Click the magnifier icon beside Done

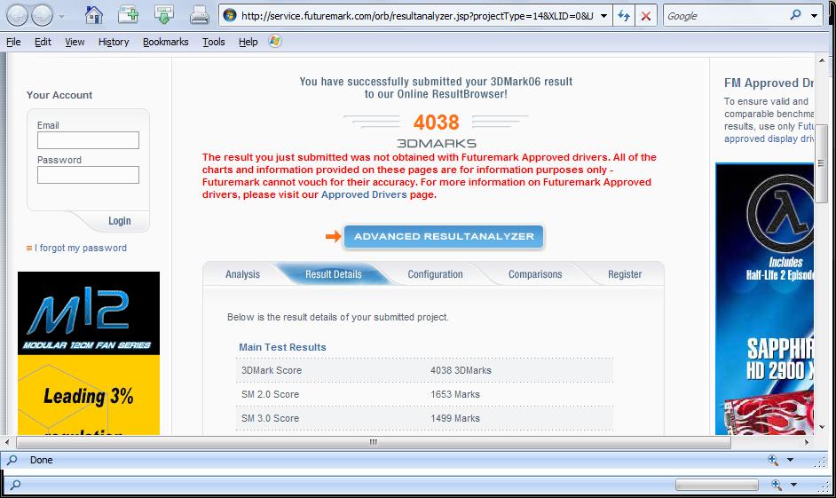tap(12, 460)
